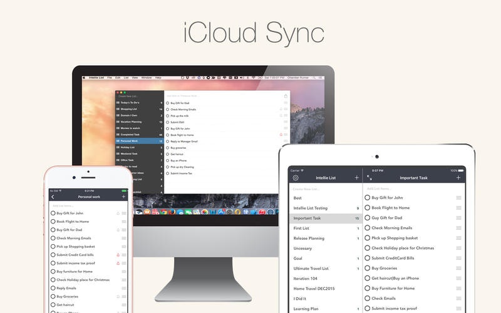This screenshot has width=501, height=313.
Task: Tap the expand arrows icon on iPad
Action: coord(369,178)
